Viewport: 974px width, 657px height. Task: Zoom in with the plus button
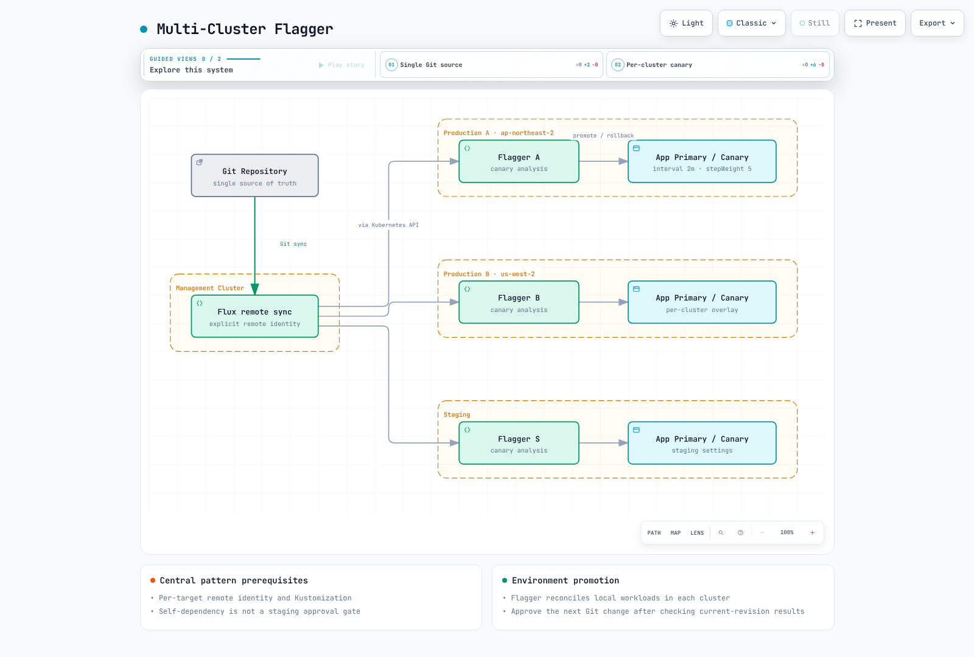(x=812, y=532)
